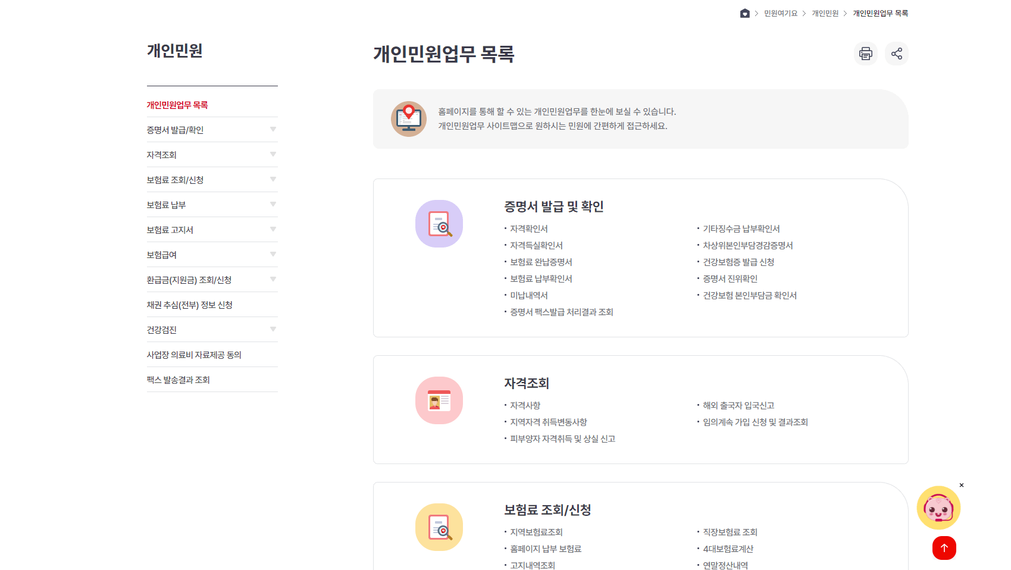Select 채권 추심(전부) 정보 신청 in sidebar

[x=190, y=305]
